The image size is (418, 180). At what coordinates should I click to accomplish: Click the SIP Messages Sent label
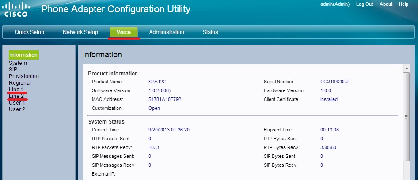(113, 156)
